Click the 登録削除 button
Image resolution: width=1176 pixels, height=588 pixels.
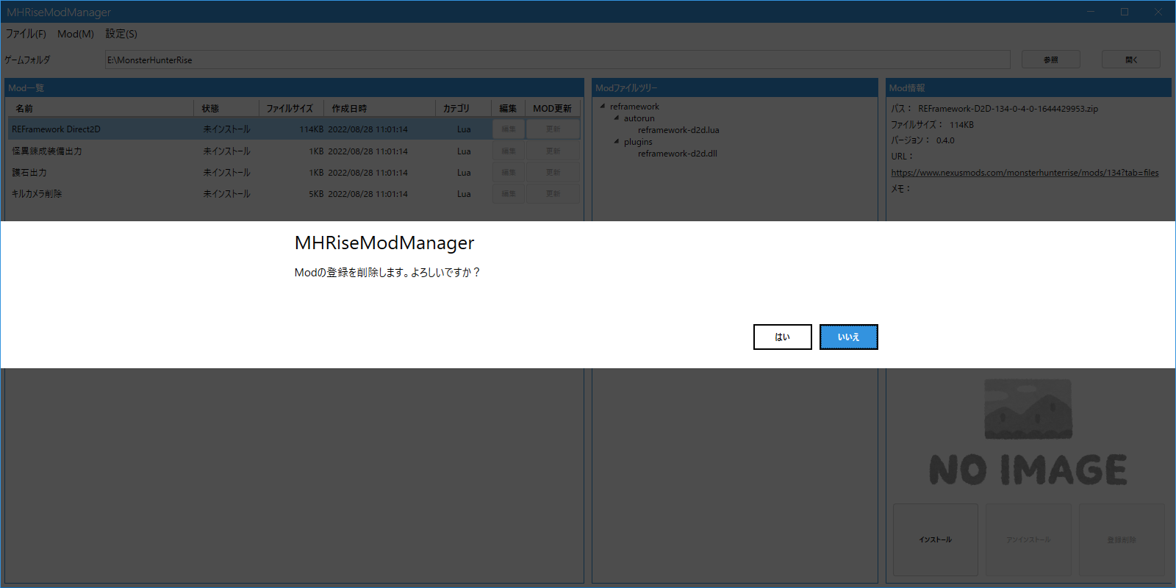[1122, 539]
